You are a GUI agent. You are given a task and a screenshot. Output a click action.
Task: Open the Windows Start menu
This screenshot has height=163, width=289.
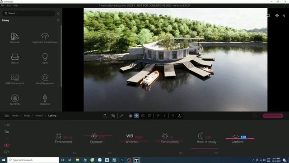(4, 160)
